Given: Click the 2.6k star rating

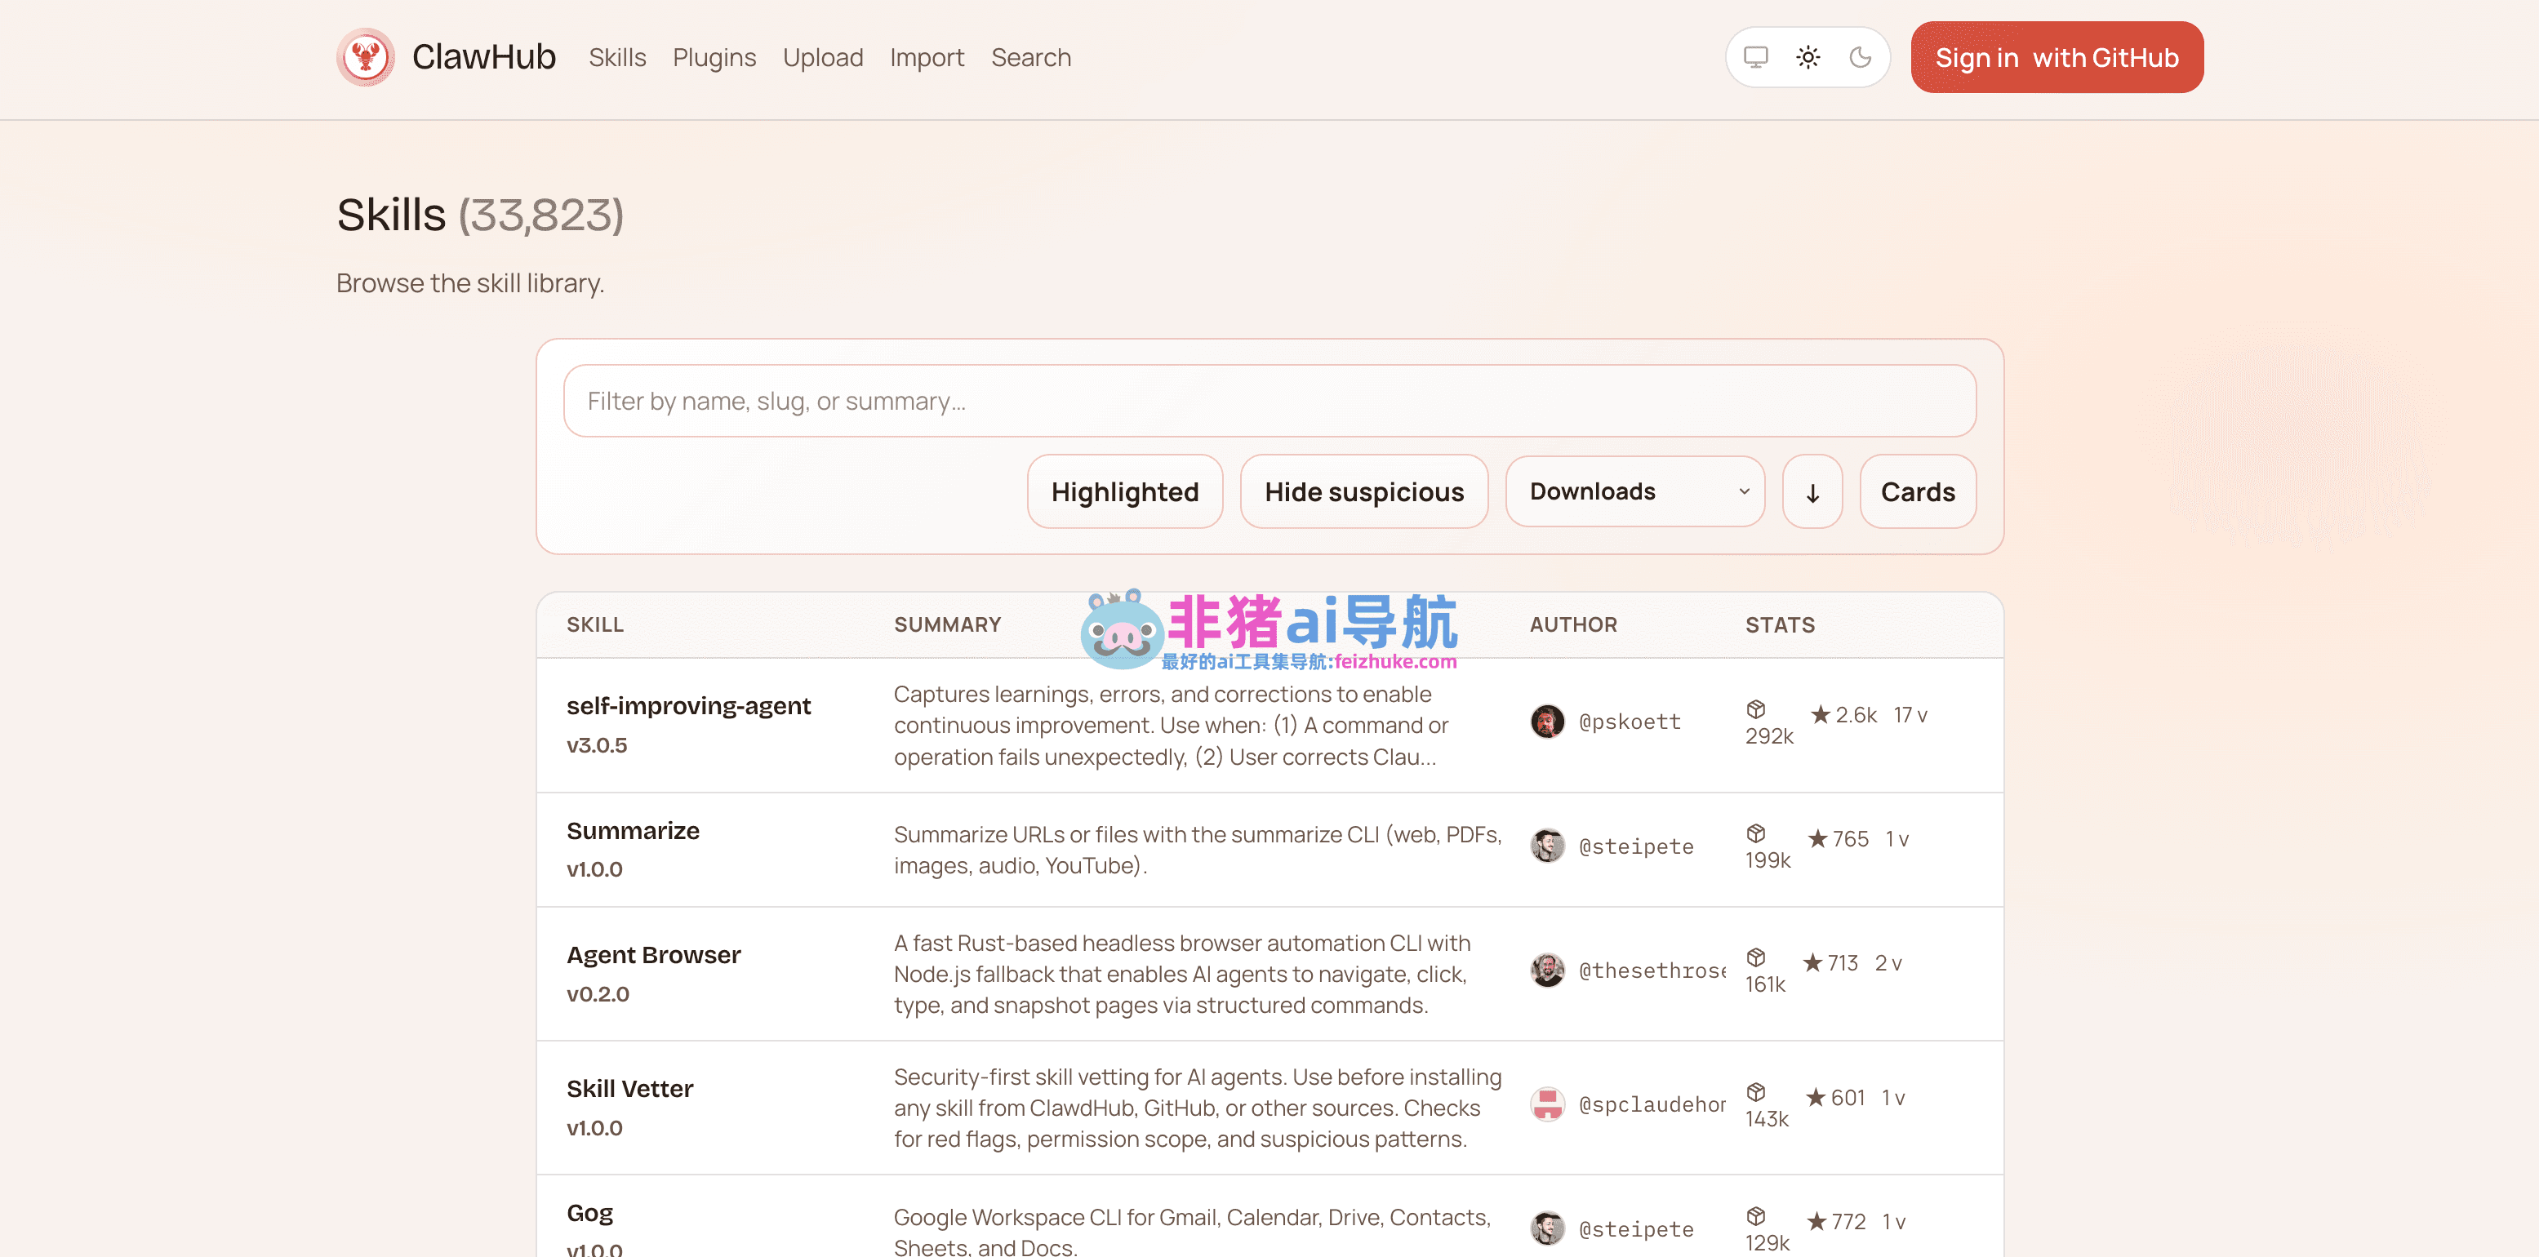Looking at the screenshot, I should pos(1843,714).
